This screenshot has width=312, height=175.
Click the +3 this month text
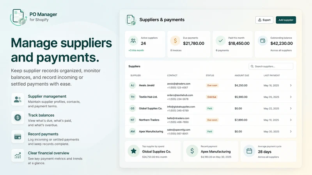click(136, 51)
